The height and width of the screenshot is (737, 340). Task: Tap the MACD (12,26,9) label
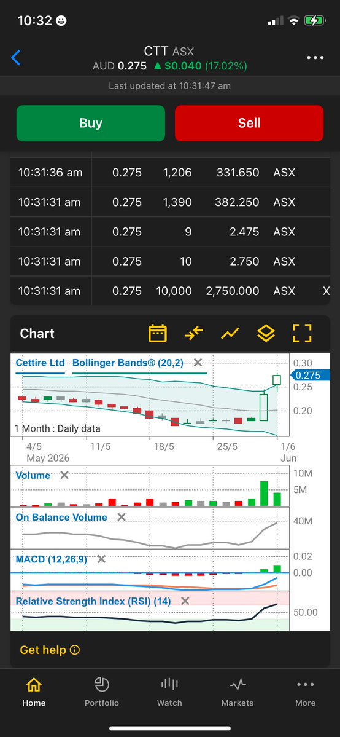pyautogui.click(x=52, y=559)
